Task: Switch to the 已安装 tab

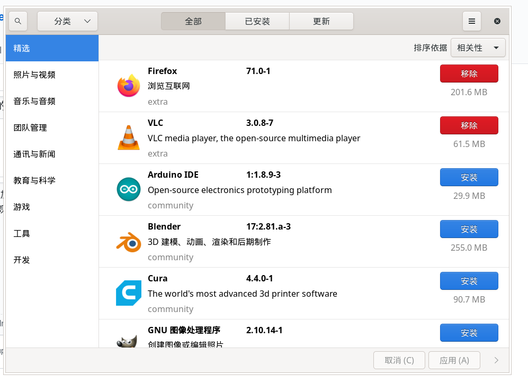Action: [x=257, y=21]
